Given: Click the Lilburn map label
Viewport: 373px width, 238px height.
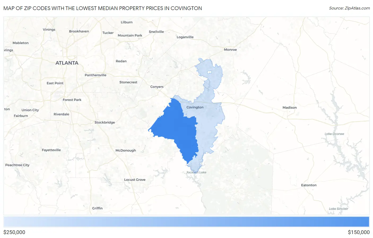Looking at the screenshot, I should click(127, 22).
